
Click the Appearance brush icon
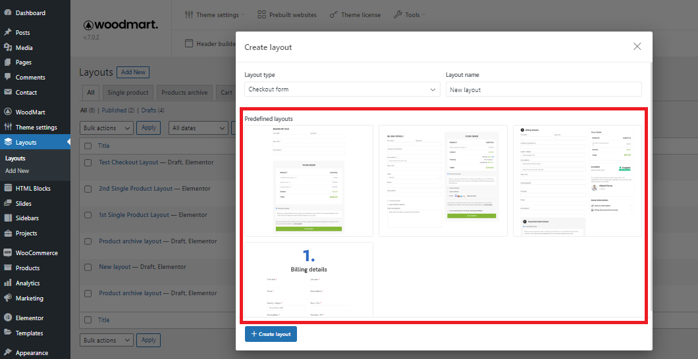pyautogui.click(x=7, y=353)
